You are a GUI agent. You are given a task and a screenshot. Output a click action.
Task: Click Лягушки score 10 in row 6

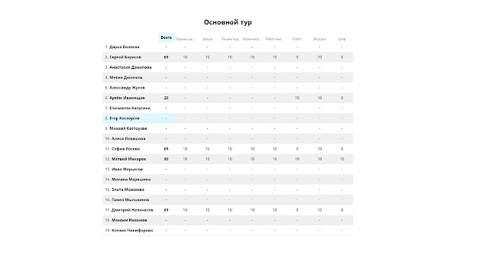[x=319, y=98]
